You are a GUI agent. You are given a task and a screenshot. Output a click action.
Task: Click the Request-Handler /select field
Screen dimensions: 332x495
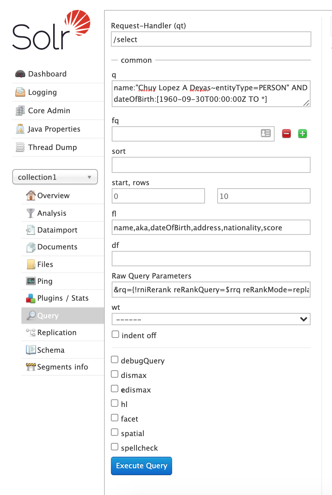[211, 39]
